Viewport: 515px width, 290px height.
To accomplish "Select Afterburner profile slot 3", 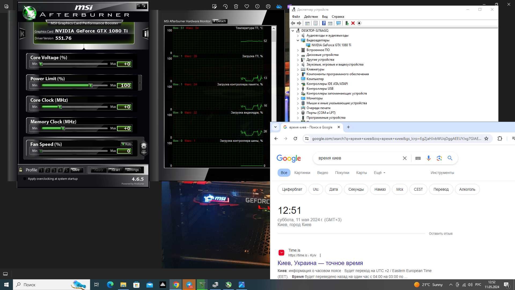I will pos(54,170).
